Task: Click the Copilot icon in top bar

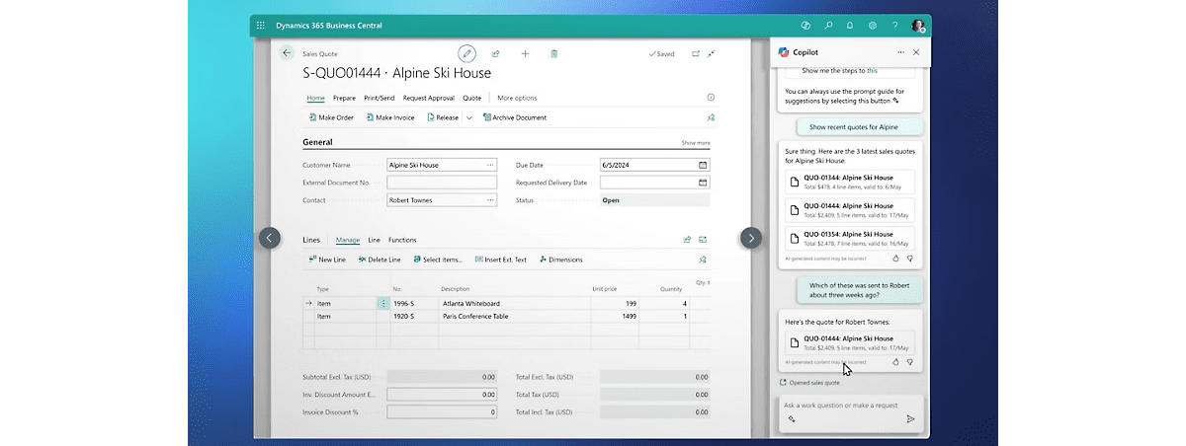Action: click(x=806, y=26)
